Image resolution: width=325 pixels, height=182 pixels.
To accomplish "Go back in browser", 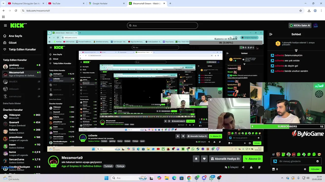I will 4,11.
